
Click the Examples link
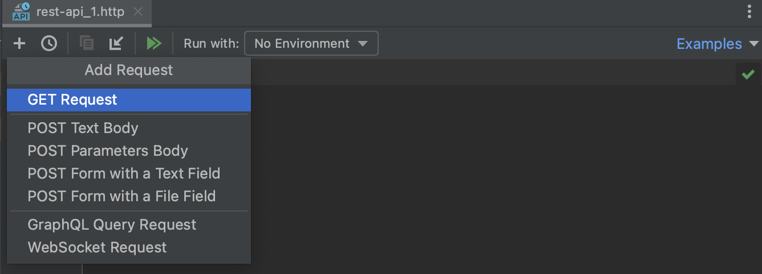[709, 44]
